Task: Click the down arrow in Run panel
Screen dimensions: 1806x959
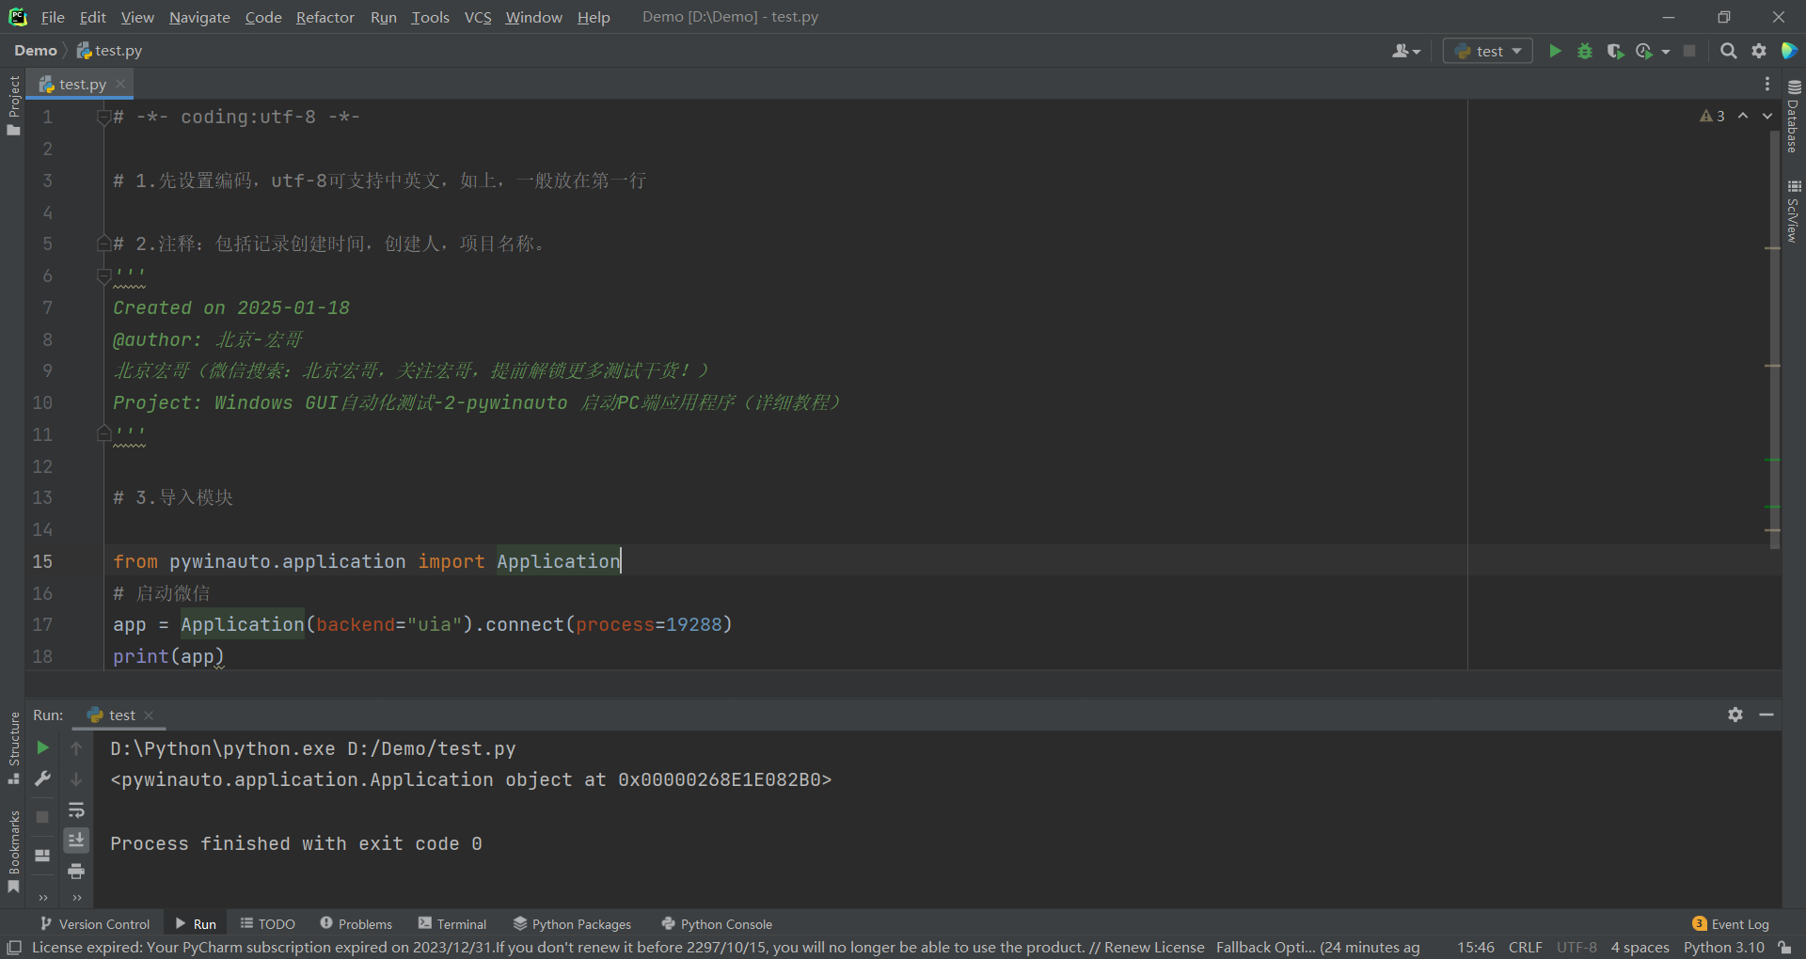Action: (76, 779)
